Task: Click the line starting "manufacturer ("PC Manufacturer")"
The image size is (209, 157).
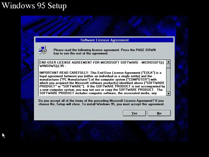Action: 98,80
